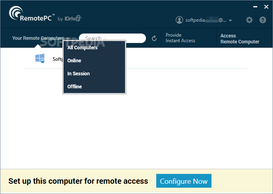Click the Windows computer icon in the list
273x194 pixels.
click(x=40, y=58)
